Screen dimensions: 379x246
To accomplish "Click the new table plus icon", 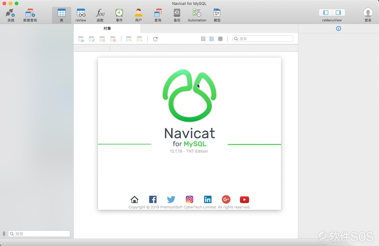I will click(102, 39).
